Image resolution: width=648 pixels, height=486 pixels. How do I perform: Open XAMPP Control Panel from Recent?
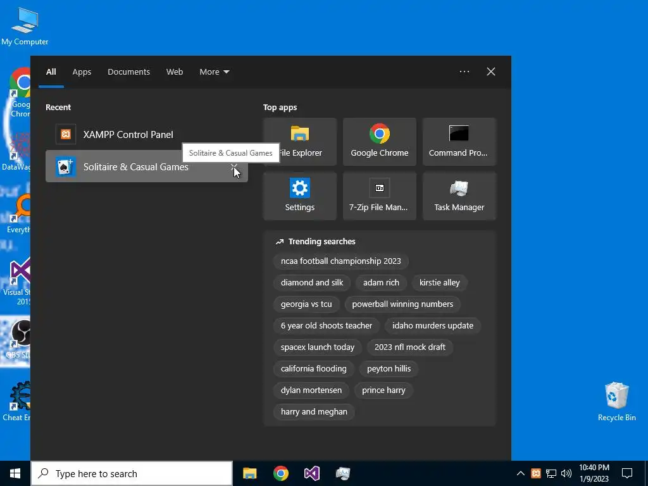click(x=146, y=134)
